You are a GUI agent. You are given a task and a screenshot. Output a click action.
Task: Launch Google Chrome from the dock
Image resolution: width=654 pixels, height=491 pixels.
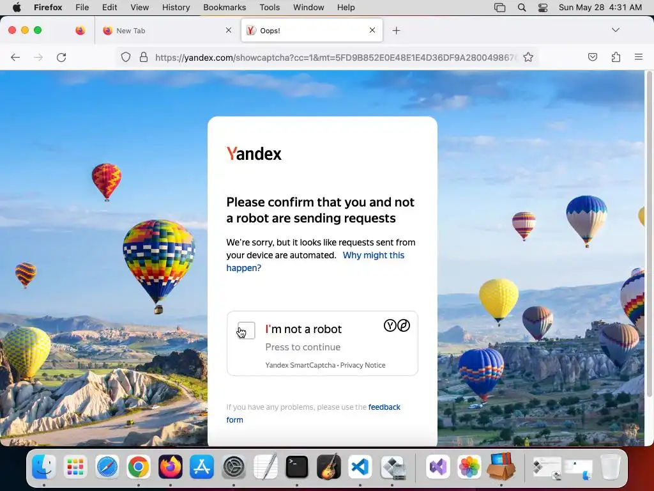coord(139,466)
